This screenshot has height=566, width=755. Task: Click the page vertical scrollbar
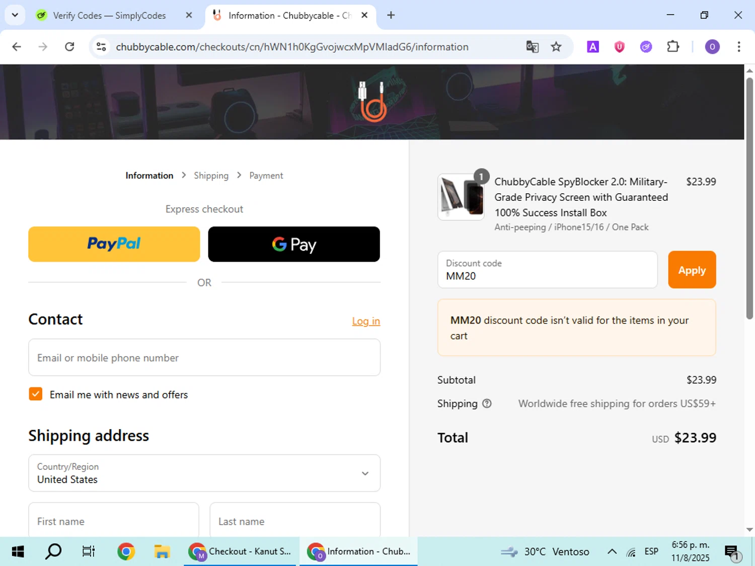point(749,199)
